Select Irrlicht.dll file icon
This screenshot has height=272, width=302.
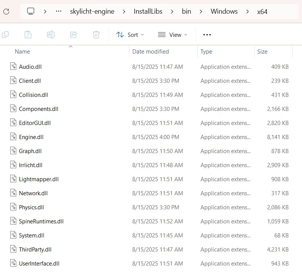click(x=13, y=165)
